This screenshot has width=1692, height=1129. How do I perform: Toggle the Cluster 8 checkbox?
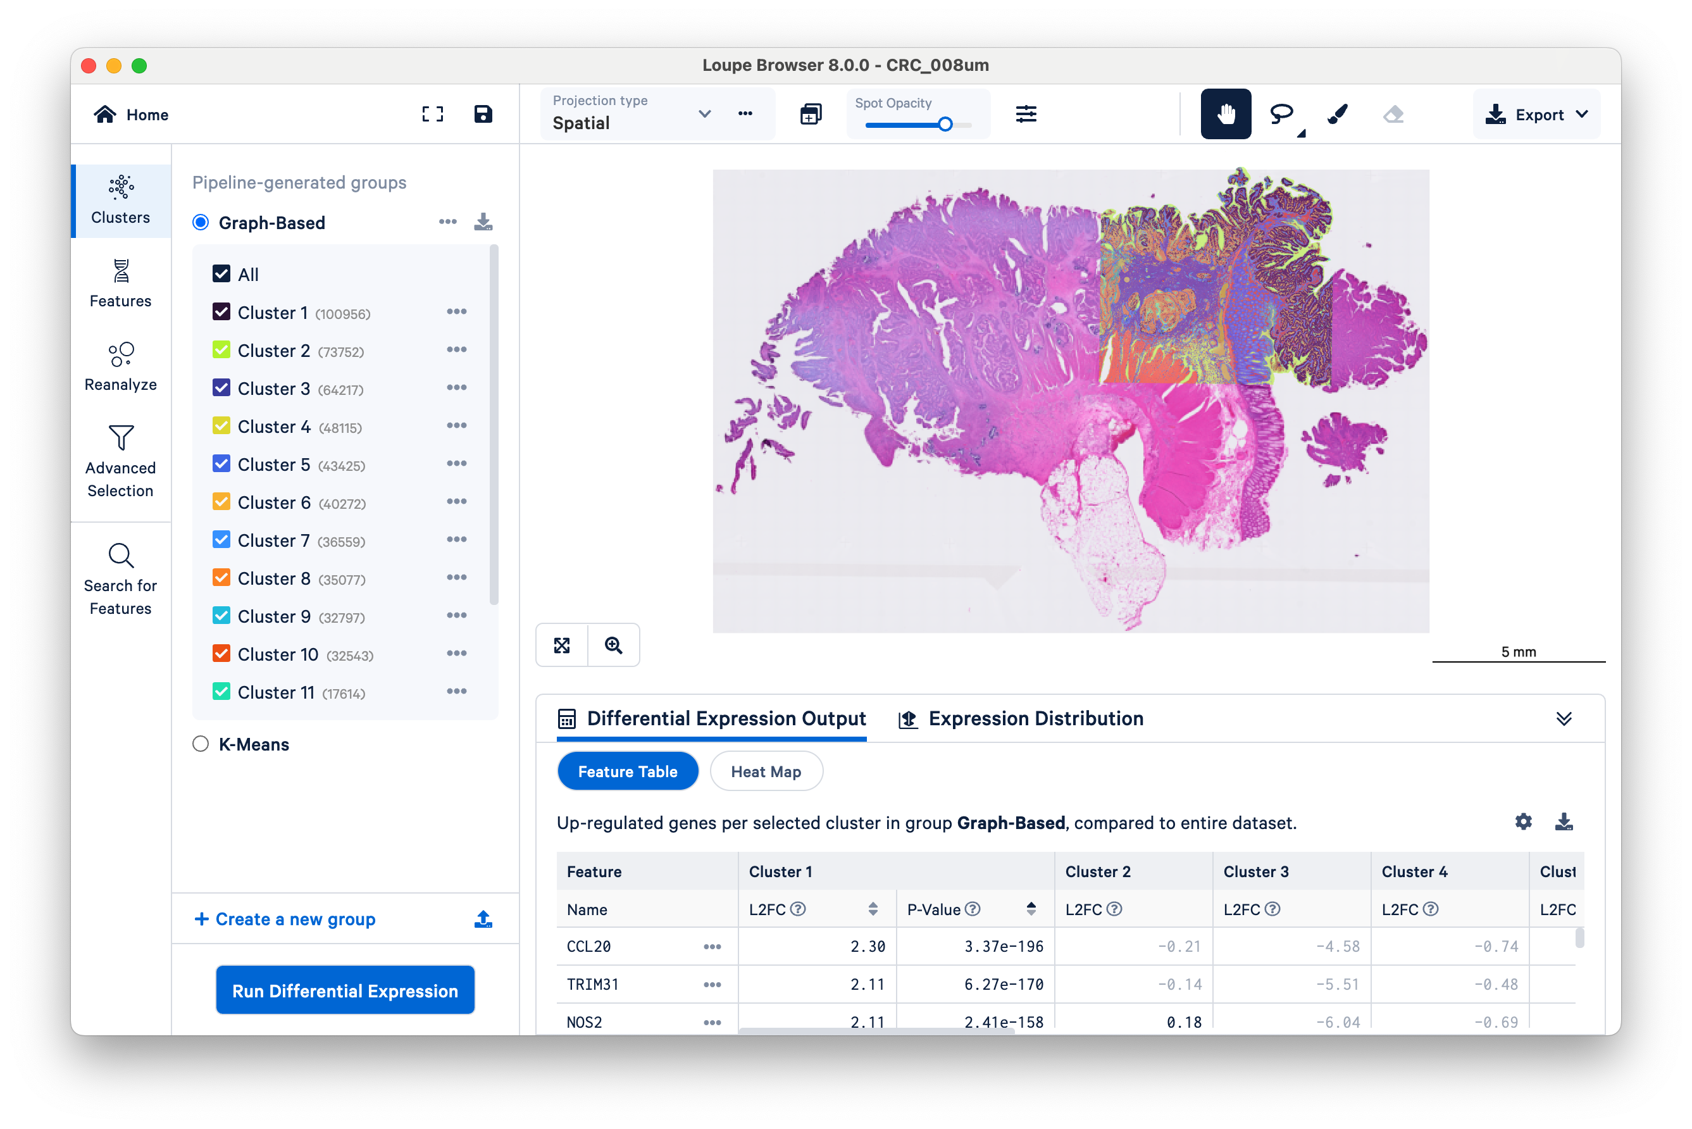click(221, 578)
